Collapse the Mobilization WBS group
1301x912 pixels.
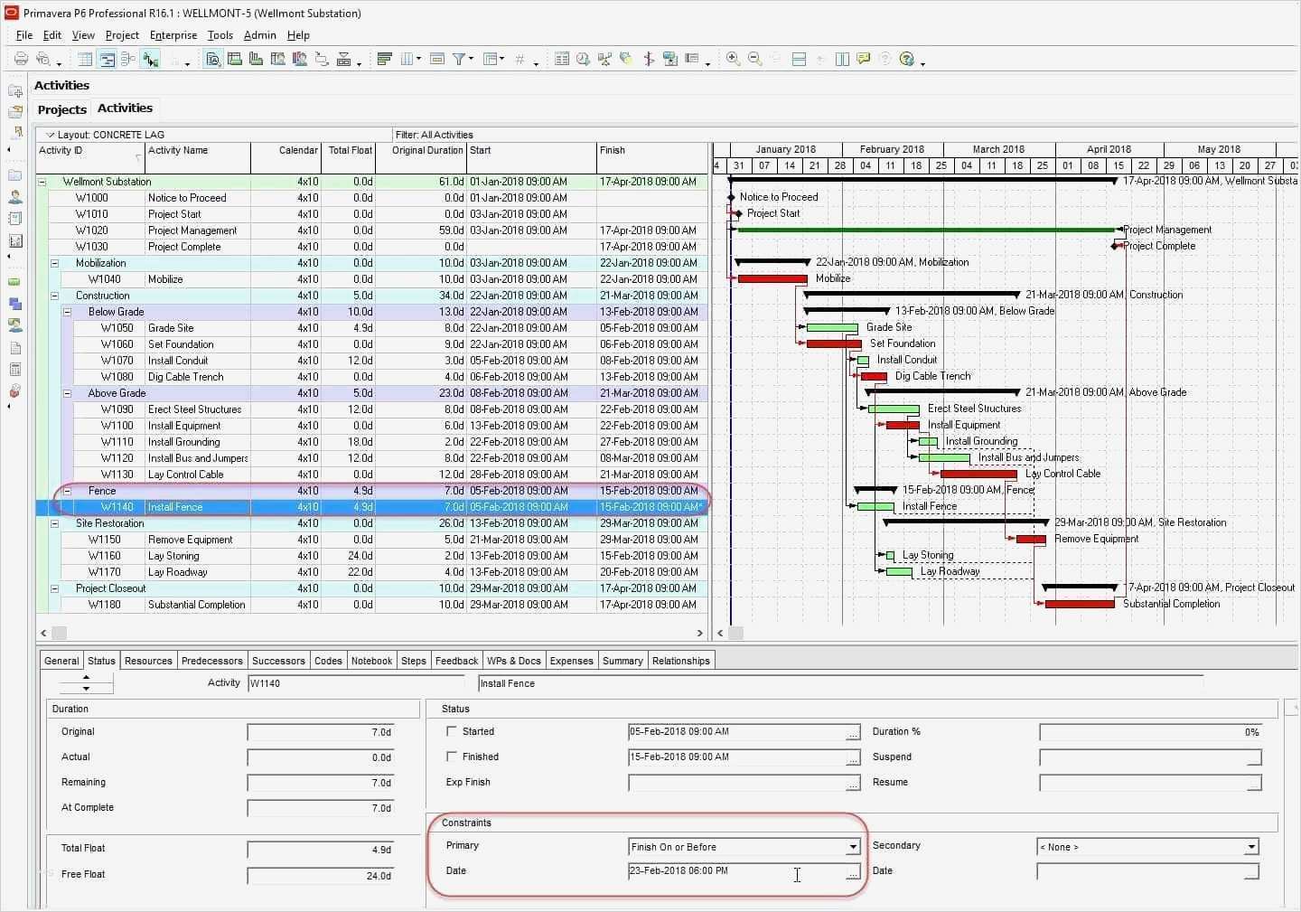(x=55, y=263)
